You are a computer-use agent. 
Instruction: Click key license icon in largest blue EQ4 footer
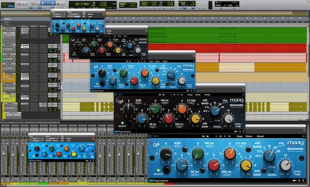pyautogui.click(x=295, y=180)
